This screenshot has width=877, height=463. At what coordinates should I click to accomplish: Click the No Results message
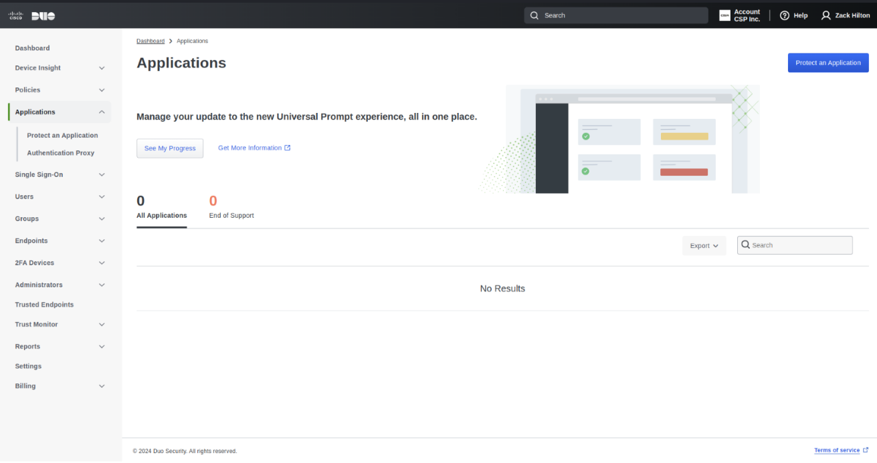[502, 289]
